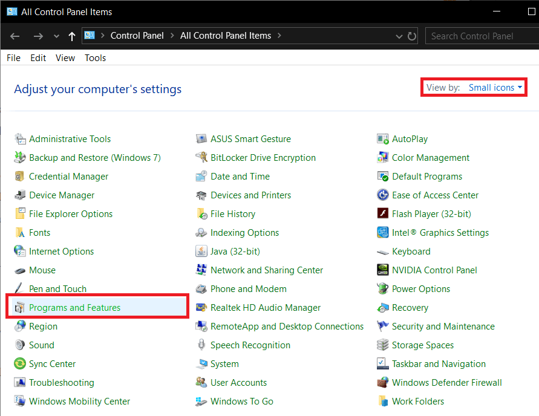Viewport: 539px width, 416px height.
Task: Expand the View by Small icons dropdown
Action: click(495, 88)
